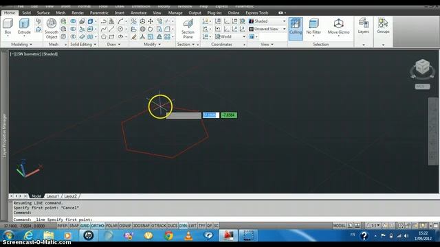This screenshot has height=247, width=440.
Task: Click the Polyline draw tool
Action: [104, 21]
